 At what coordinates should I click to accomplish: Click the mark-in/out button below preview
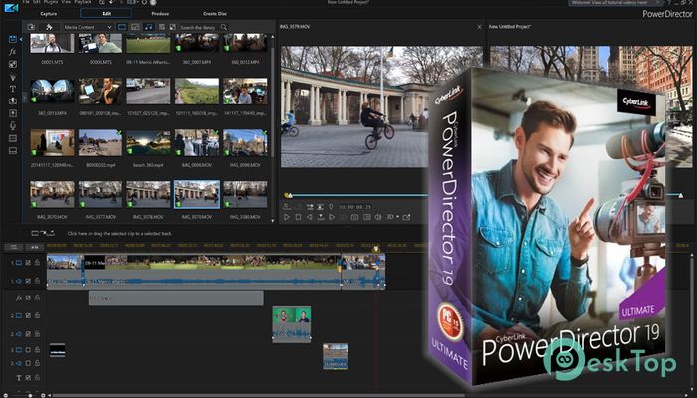pyautogui.click(x=287, y=207)
